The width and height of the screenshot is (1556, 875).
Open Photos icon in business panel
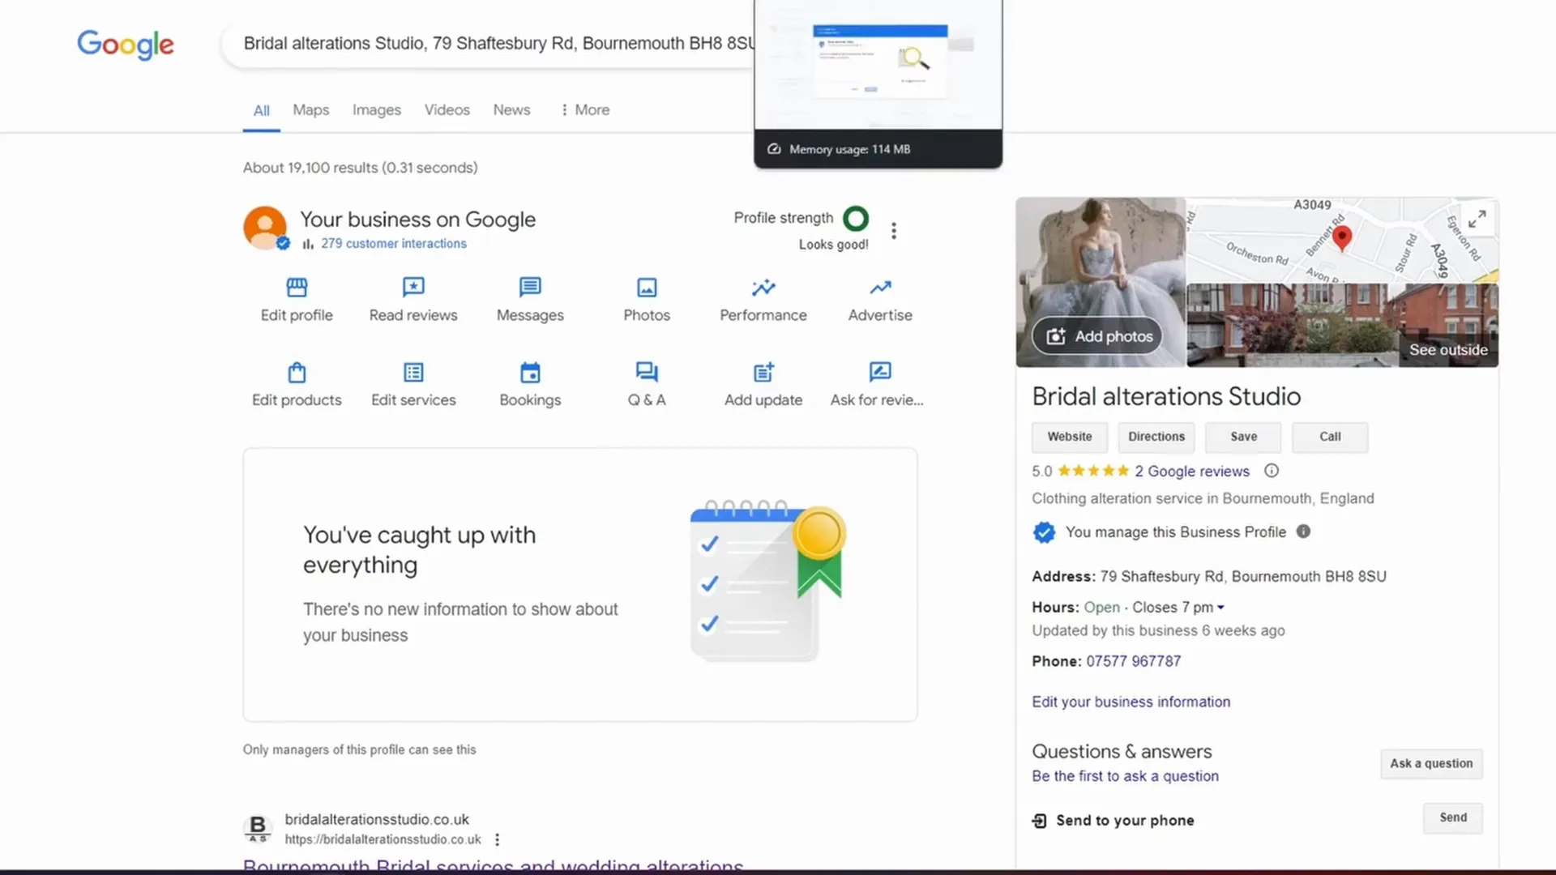click(647, 288)
